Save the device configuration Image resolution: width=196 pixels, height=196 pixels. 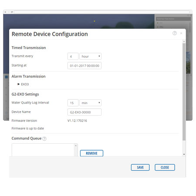(x=140, y=167)
